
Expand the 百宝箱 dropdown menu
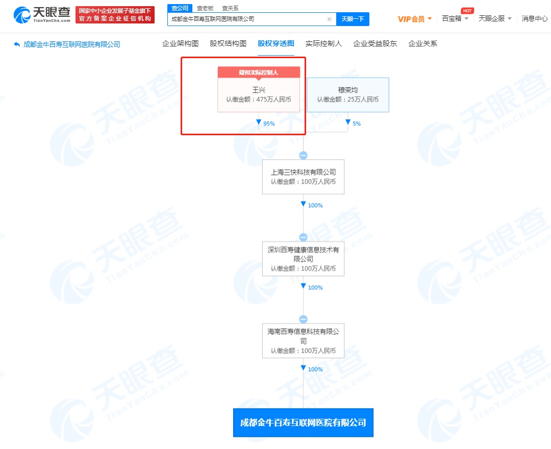click(x=455, y=18)
